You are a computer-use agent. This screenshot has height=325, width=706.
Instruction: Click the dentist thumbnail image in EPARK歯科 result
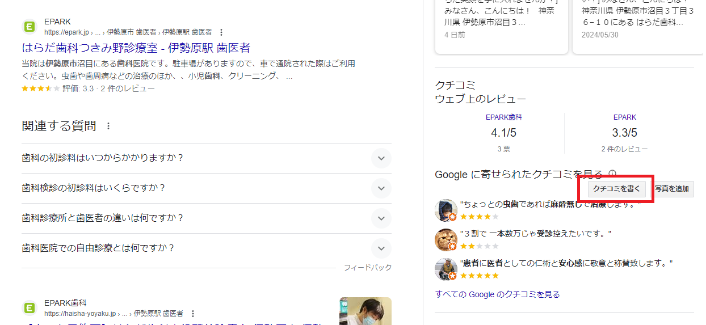point(365,311)
